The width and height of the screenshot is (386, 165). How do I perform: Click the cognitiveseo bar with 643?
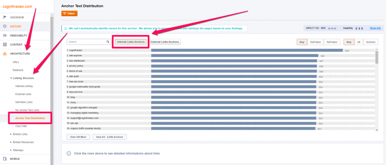click(x=247, y=50)
